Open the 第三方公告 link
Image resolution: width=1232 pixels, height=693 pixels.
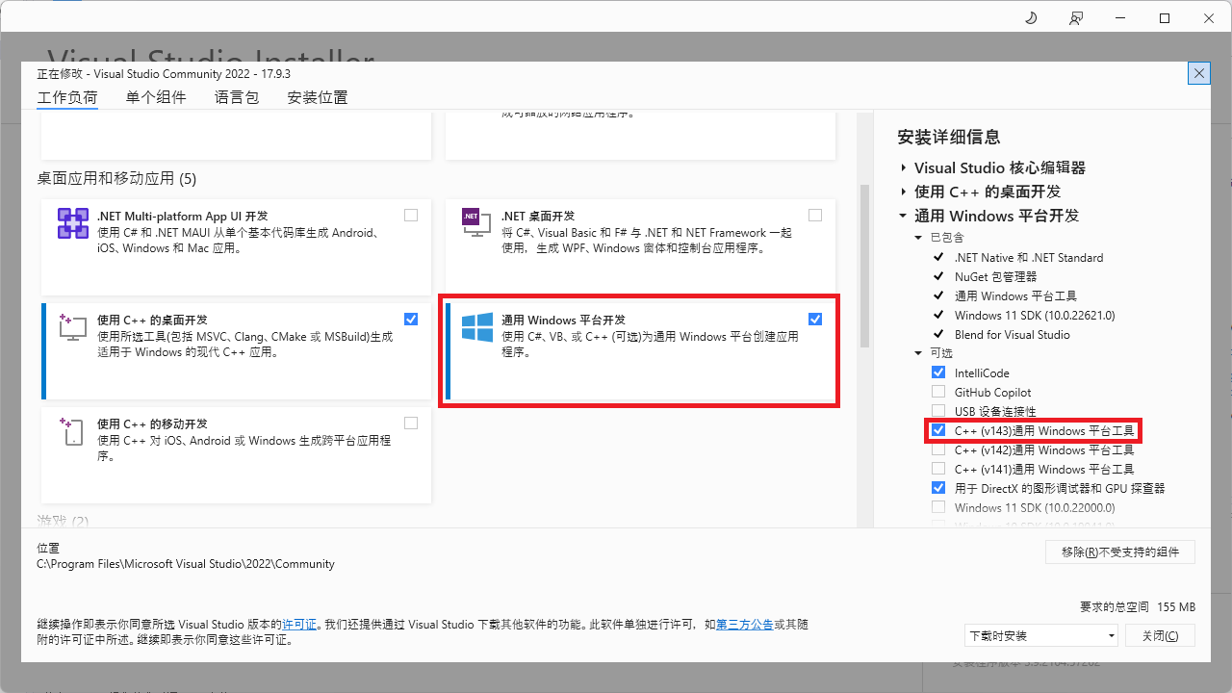coord(745,625)
